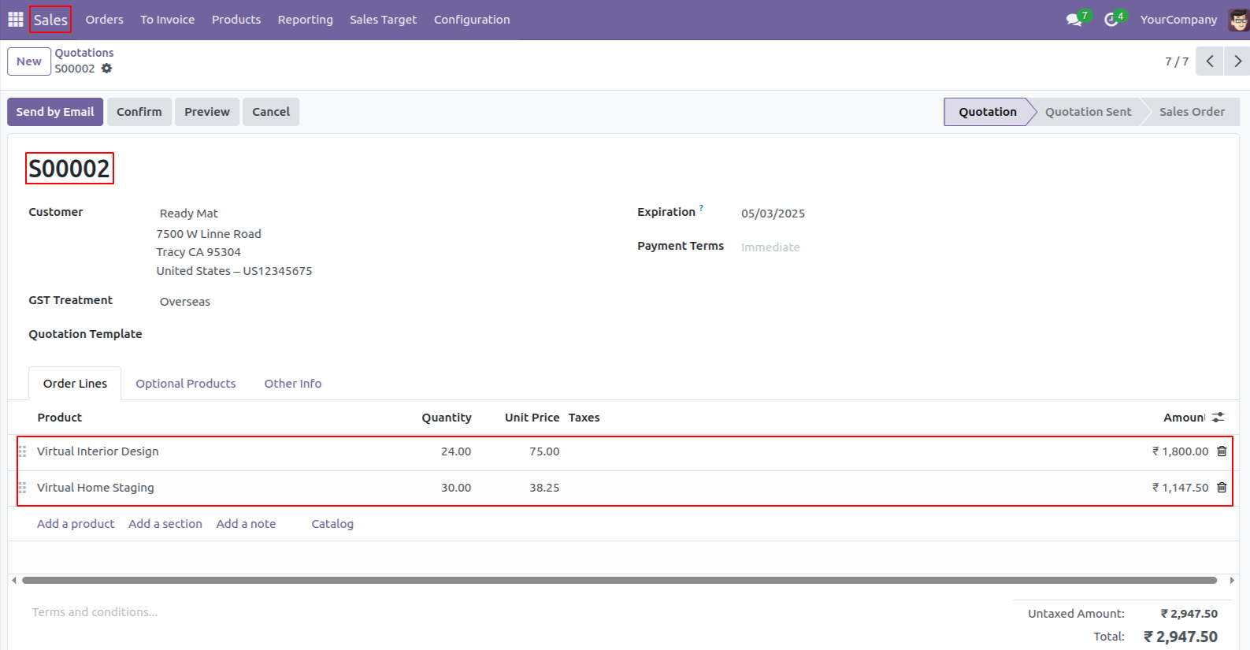Open the apps grid home menu
The height and width of the screenshot is (650, 1250).
pos(15,19)
